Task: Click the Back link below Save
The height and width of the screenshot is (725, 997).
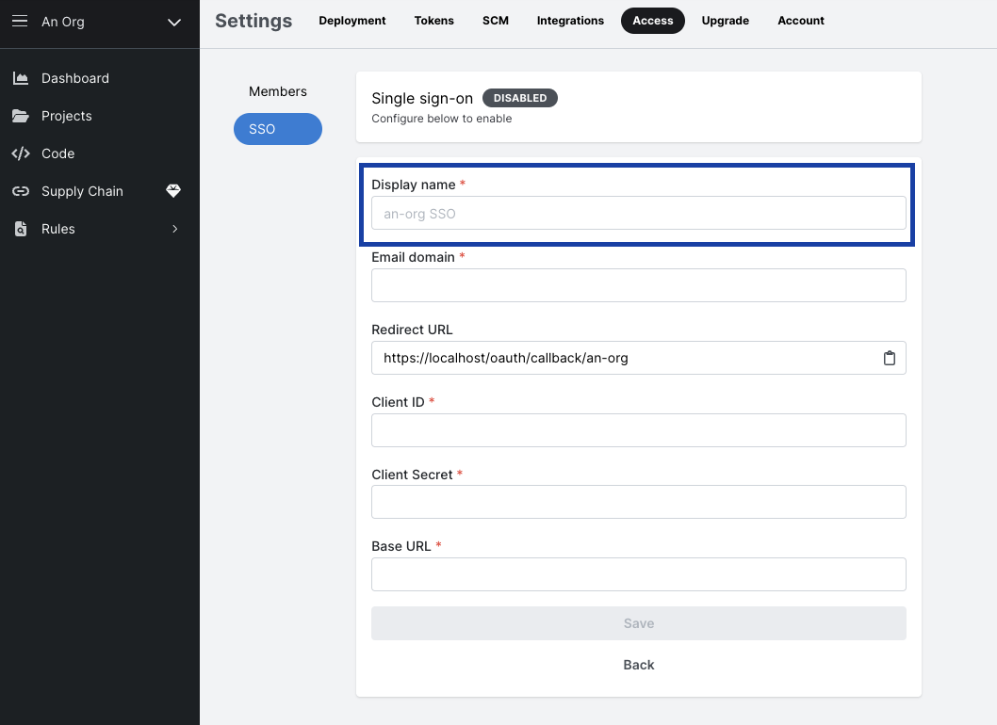Action: 638,665
